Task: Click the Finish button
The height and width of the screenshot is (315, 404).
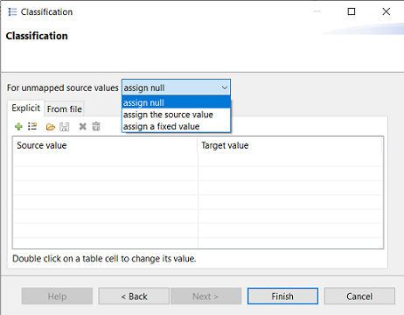Action: pyautogui.click(x=282, y=297)
